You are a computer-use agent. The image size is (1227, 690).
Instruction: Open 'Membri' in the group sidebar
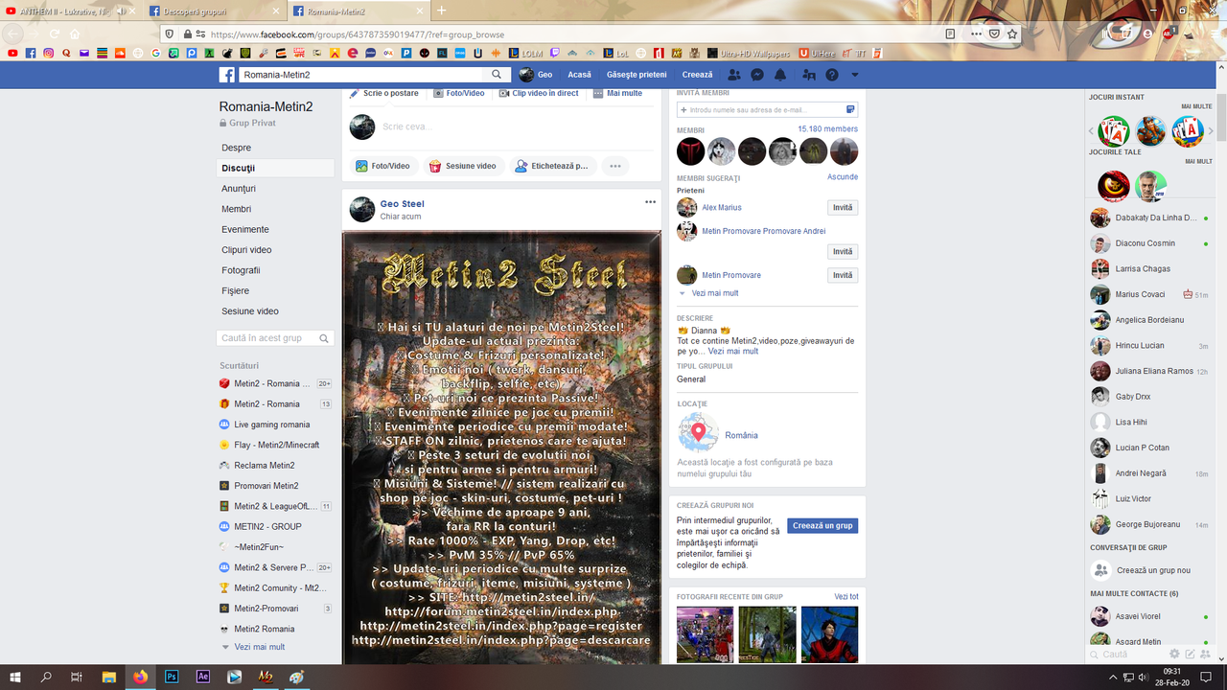point(237,209)
